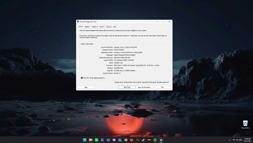253x143 pixels.
Task: Open the Sound 2 tab
Action: point(109,27)
